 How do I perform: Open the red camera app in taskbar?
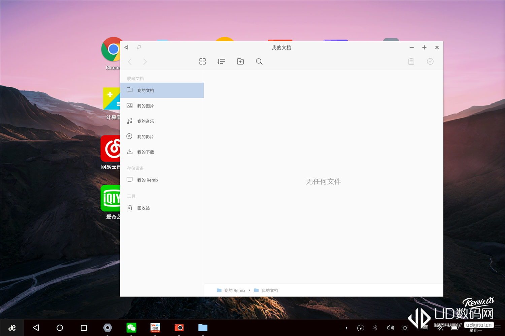[179, 328]
